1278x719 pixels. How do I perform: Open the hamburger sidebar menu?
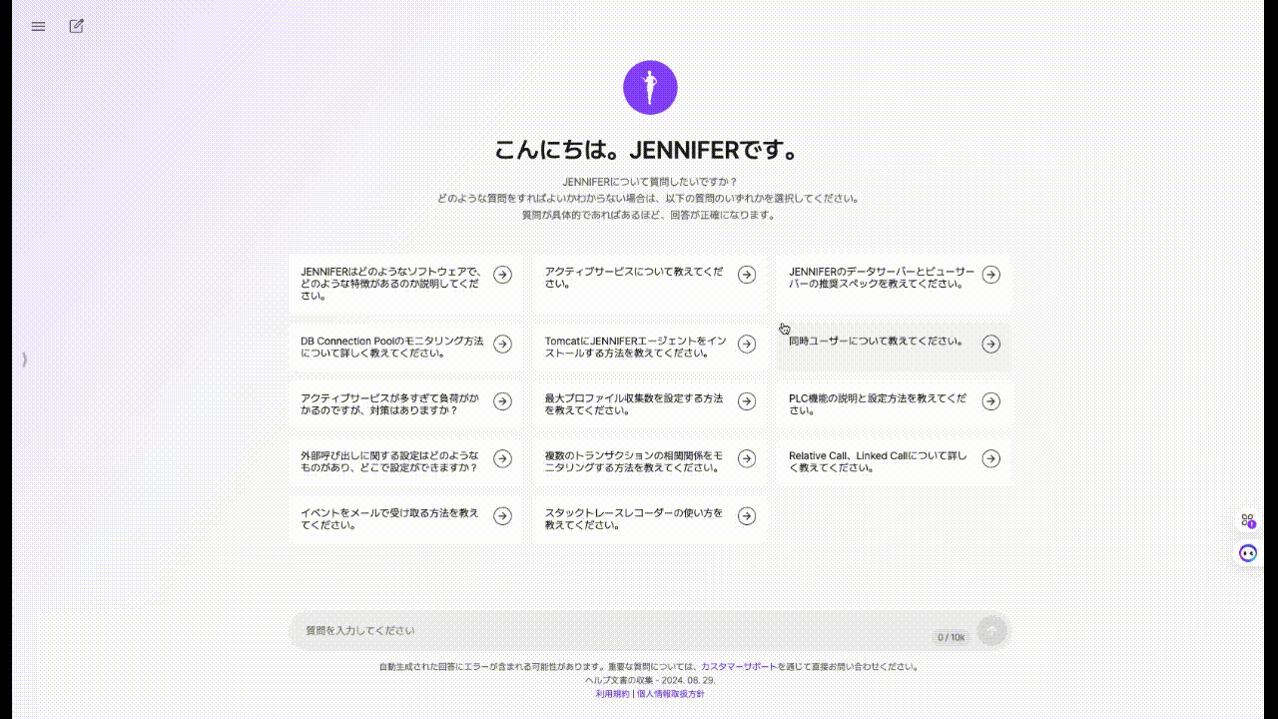pos(38,27)
